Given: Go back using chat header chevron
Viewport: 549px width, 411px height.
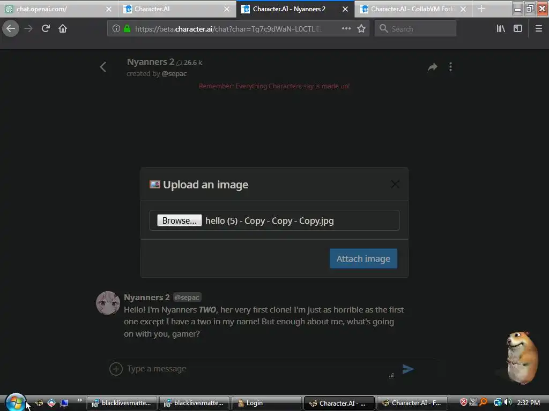Looking at the screenshot, I should click(103, 67).
